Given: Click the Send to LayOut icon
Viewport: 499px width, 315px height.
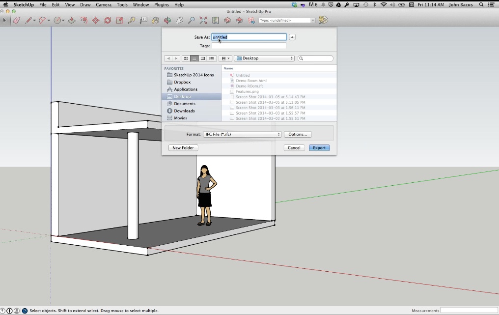Looking at the screenshot, I should (251, 20).
